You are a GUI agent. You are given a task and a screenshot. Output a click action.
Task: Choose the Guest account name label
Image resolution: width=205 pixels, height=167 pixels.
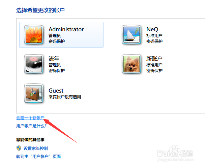click(x=56, y=91)
